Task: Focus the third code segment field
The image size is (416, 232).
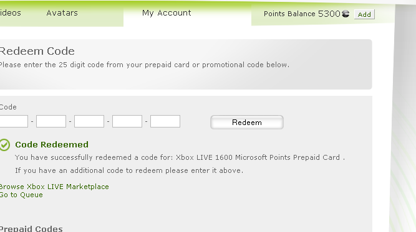Action: click(89, 121)
